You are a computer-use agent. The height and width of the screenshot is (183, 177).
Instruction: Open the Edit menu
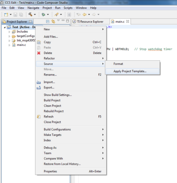point(12,8)
